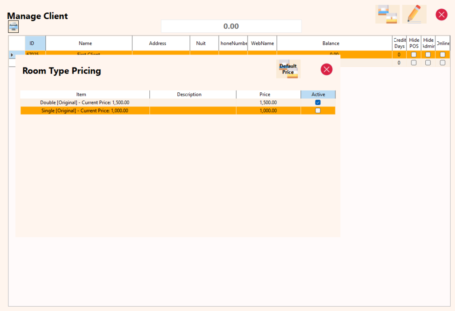This screenshot has width=455, height=311.
Task: Enable Online checkbox for the first client
Action: point(443,55)
